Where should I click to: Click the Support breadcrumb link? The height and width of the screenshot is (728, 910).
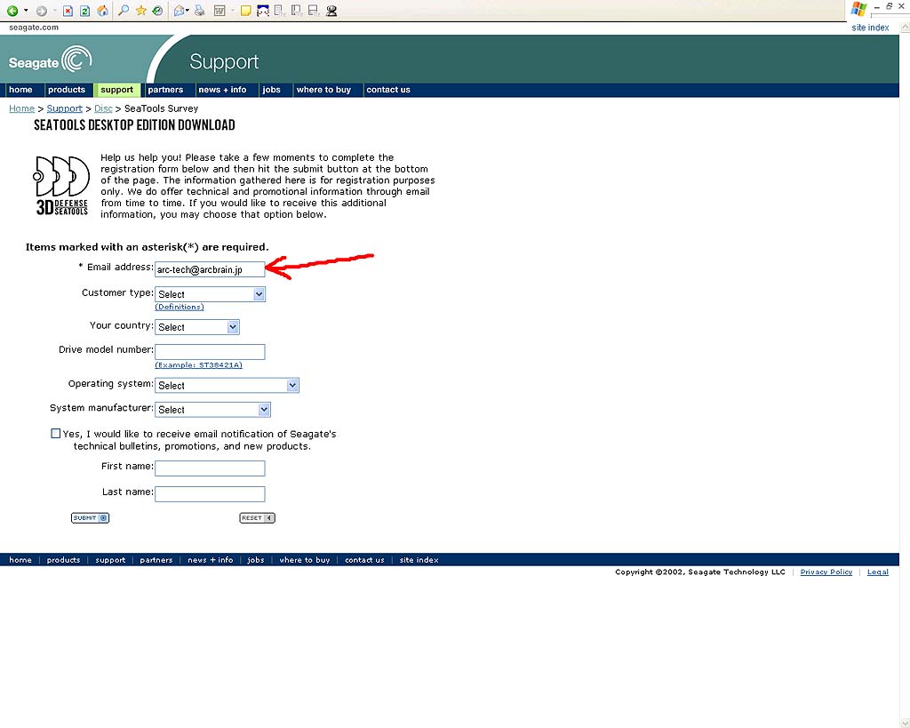click(64, 108)
